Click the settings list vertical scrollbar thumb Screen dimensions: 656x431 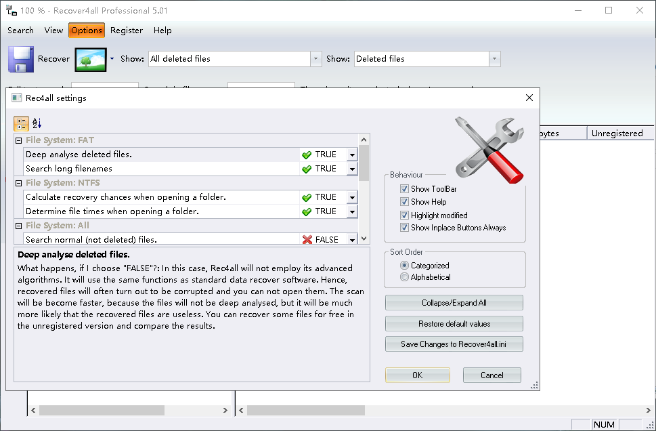point(364,163)
